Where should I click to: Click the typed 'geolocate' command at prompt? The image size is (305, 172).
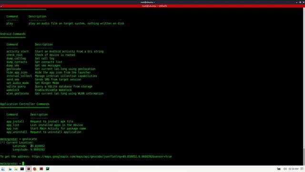pos(30,139)
